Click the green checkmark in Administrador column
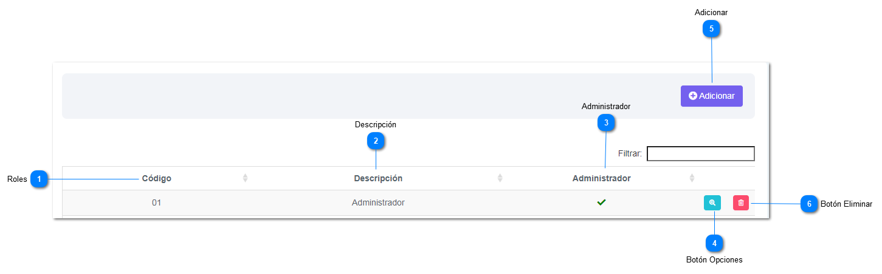 [601, 202]
